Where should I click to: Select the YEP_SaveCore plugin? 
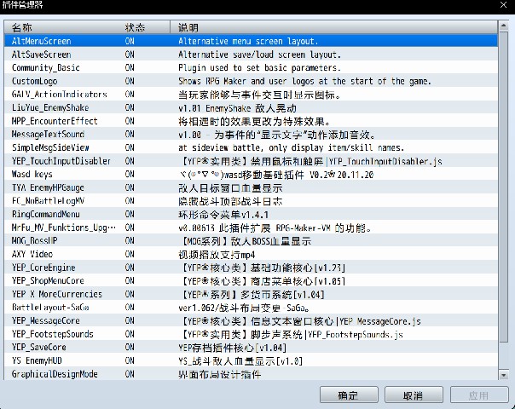click(x=251, y=348)
